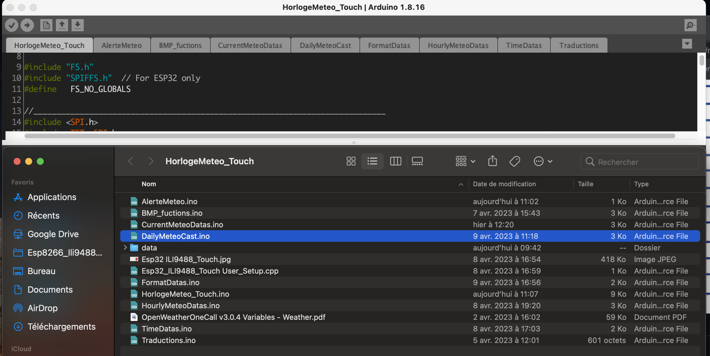Click the Arduino Verify checkmark button
Viewport: 710px width, 356px height.
tap(12, 25)
